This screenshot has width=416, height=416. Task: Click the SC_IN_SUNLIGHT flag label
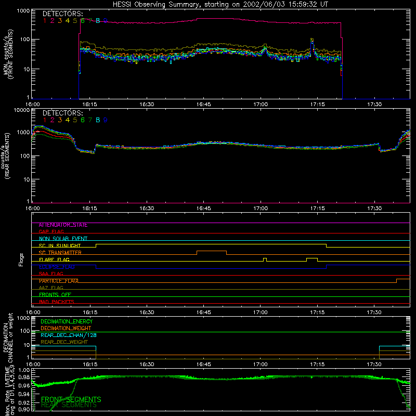point(60,245)
